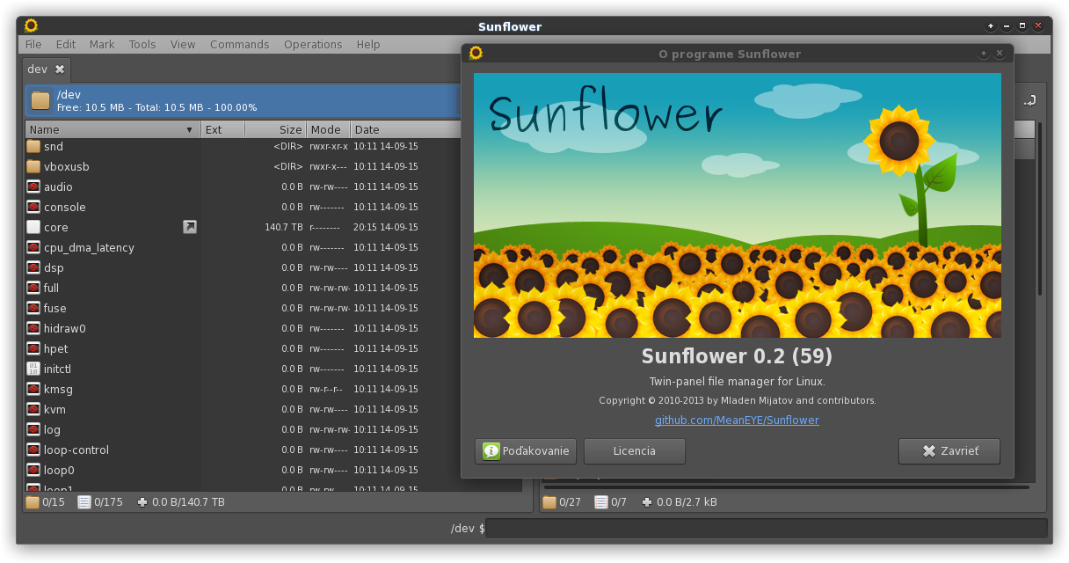Open the Mark menu
Viewport: 1069px width, 563px height.
tap(102, 44)
